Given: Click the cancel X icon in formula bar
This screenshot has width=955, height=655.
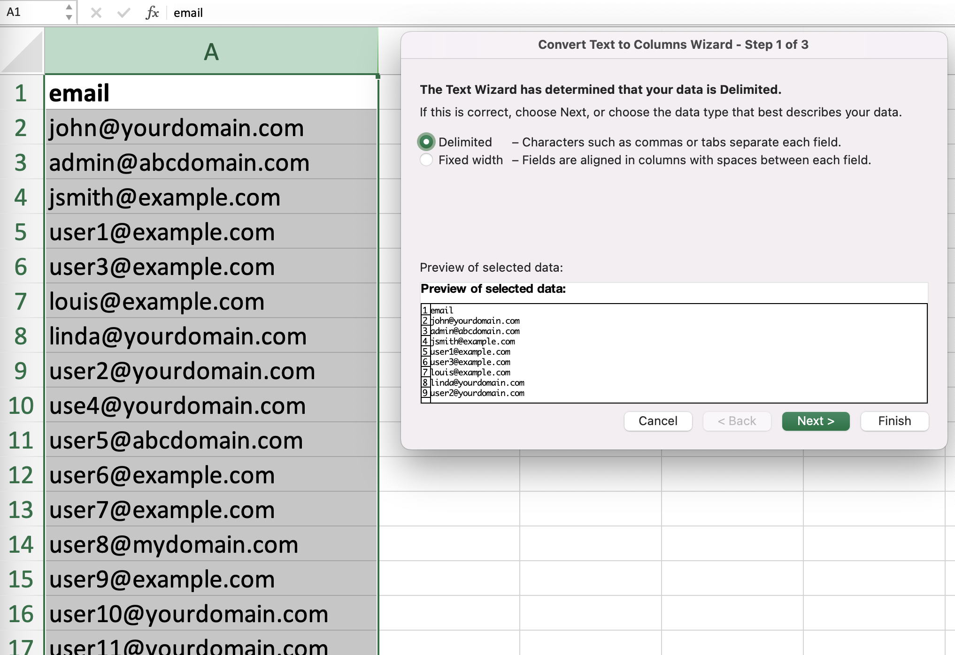Looking at the screenshot, I should 96,13.
